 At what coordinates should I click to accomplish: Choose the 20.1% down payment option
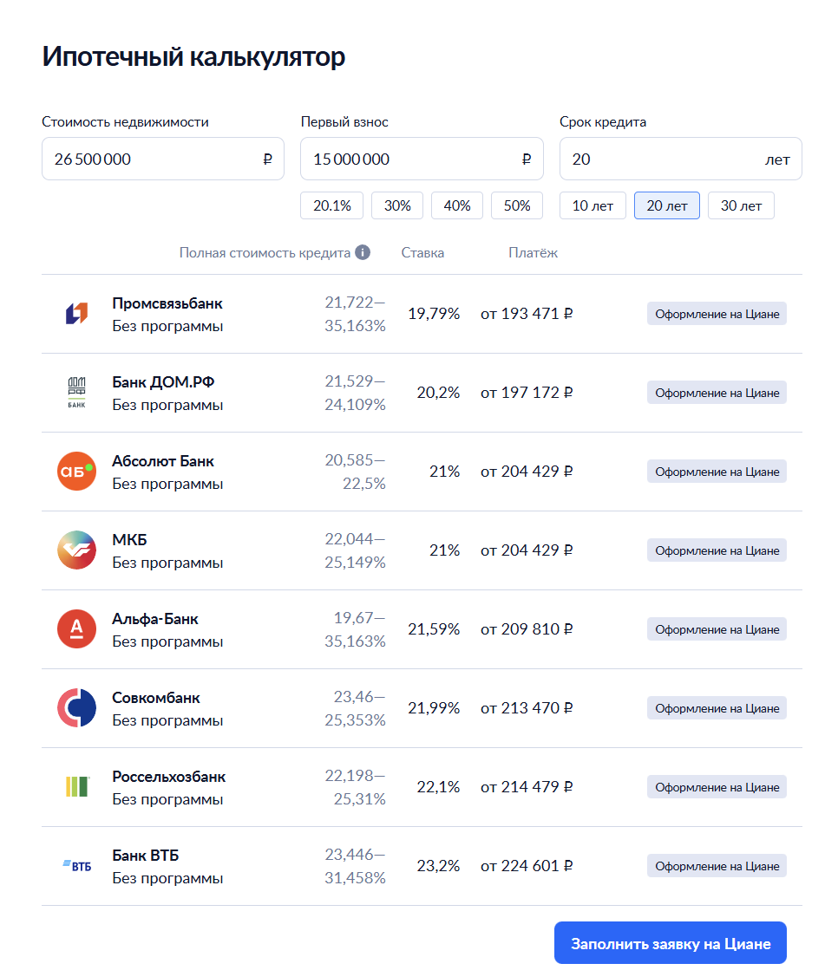[332, 205]
